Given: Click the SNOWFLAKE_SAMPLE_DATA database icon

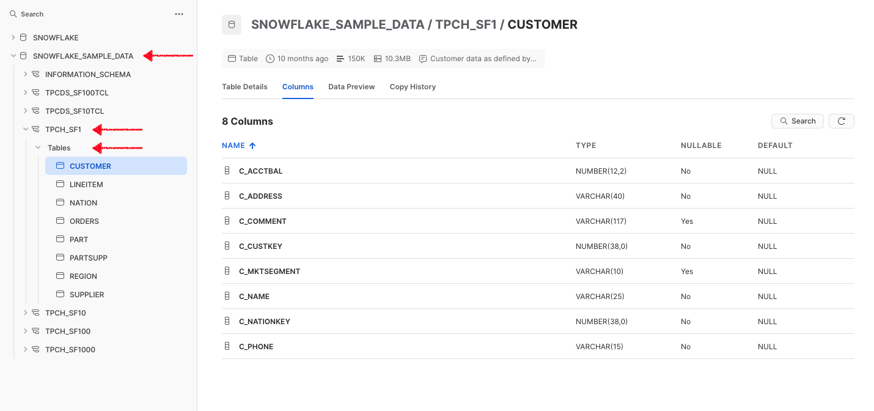Looking at the screenshot, I should pos(23,56).
